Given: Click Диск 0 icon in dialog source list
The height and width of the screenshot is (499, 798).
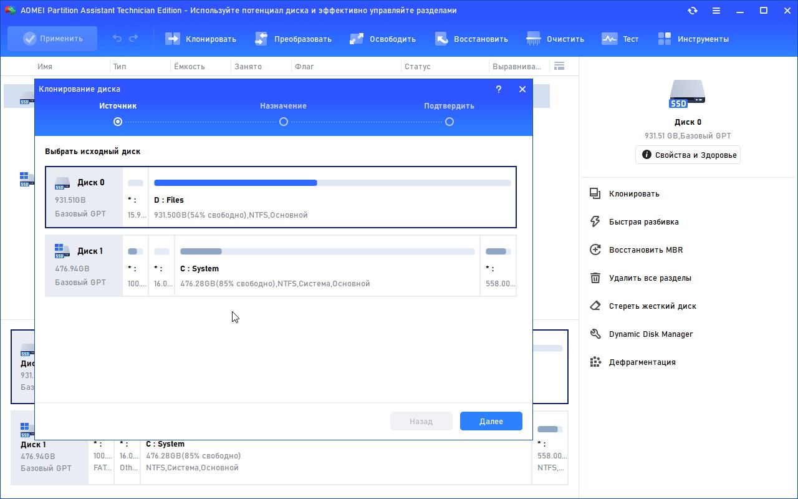Looking at the screenshot, I should click(x=62, y=183).
